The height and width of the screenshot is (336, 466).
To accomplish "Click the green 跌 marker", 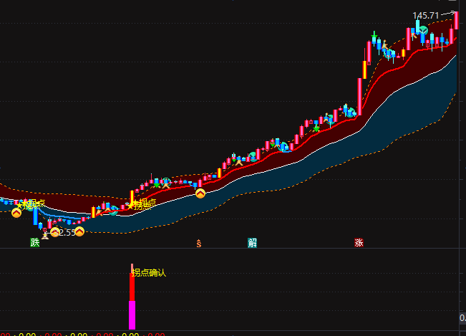I will click(x=35, y=243).
